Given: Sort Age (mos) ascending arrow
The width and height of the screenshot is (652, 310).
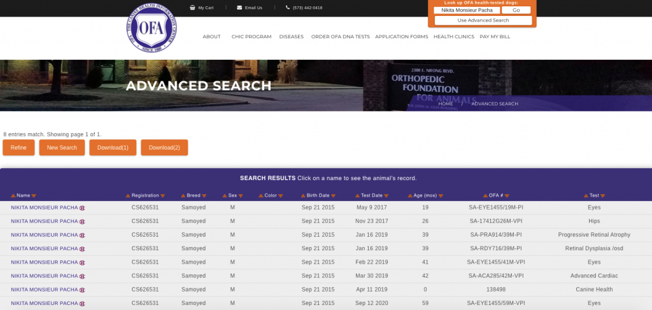Looking at the screenshot, I should (410, 195).
